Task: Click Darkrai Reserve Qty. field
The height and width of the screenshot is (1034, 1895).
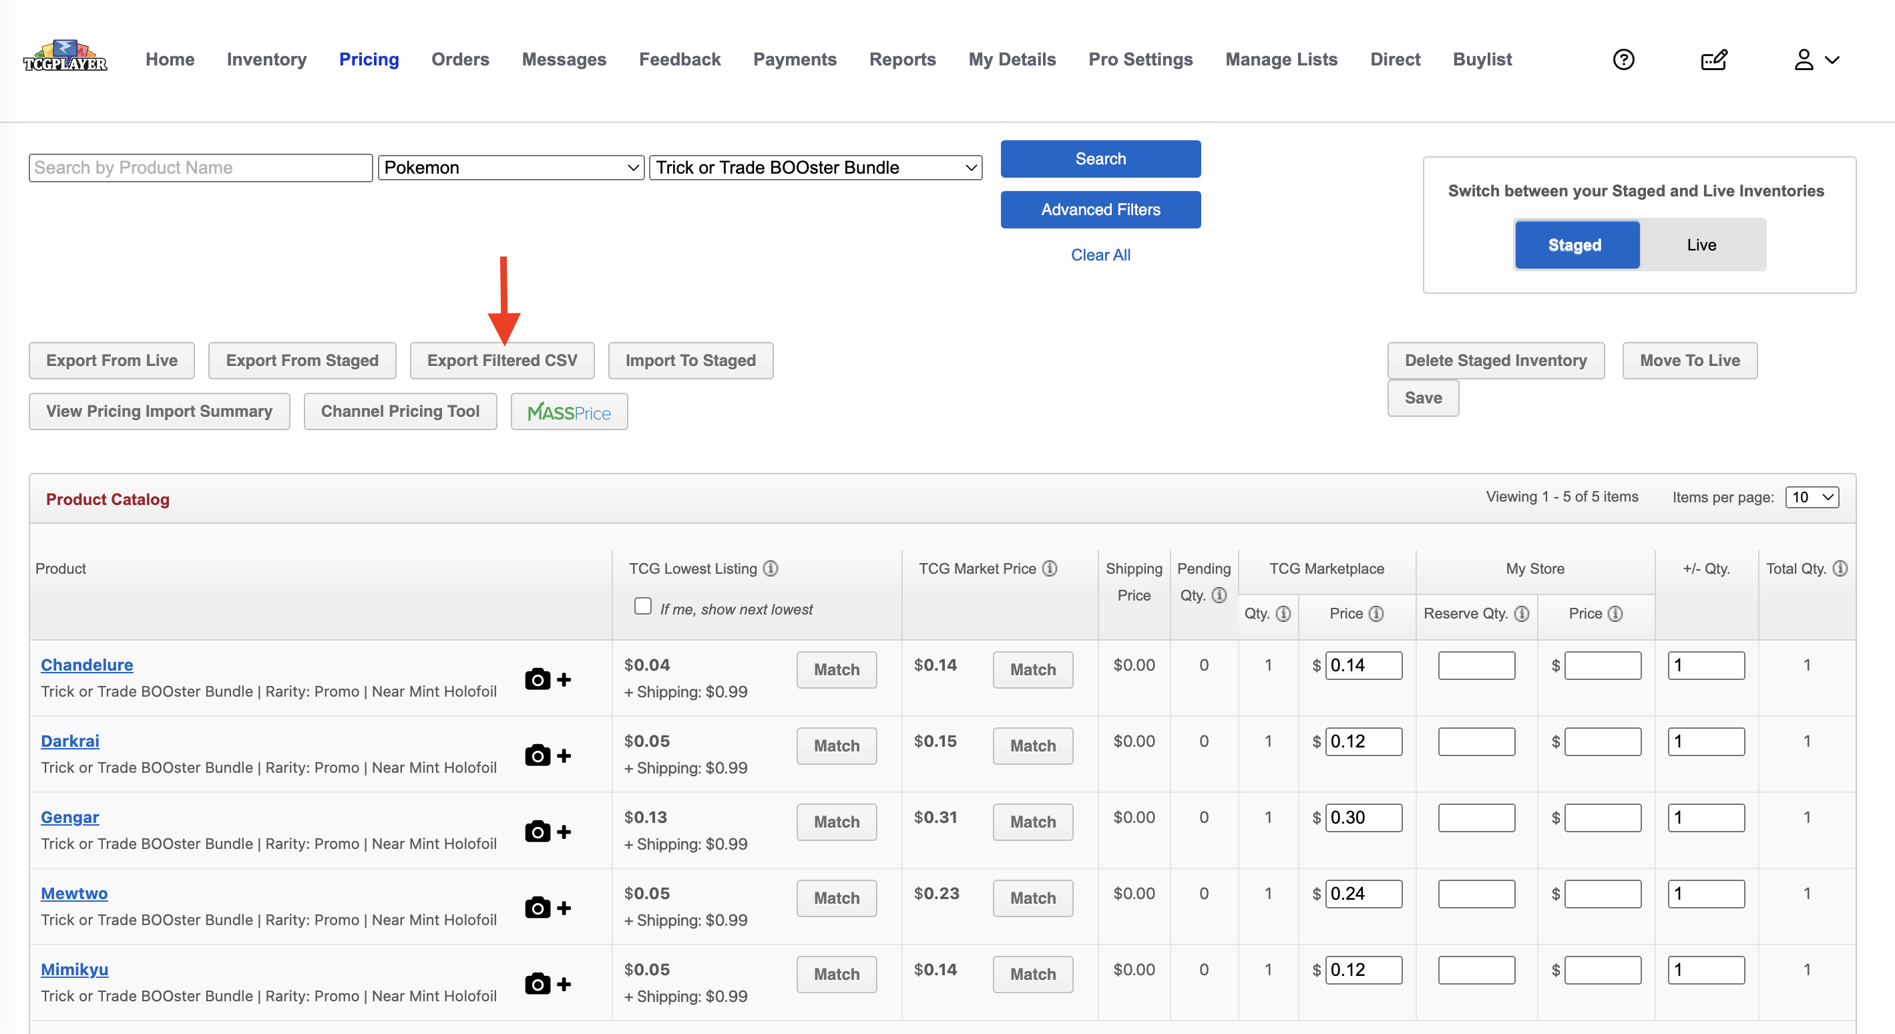Action: click(x=1476, y=741)
